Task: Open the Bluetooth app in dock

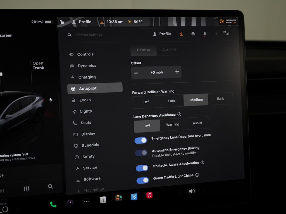Action: 134,197
